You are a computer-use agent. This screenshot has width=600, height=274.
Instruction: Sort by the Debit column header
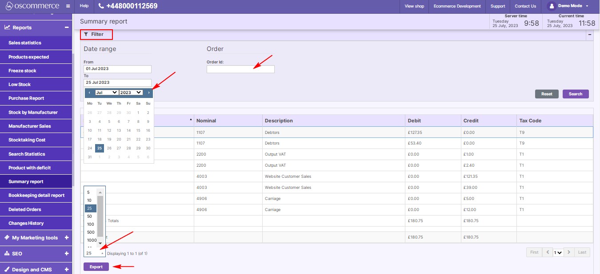click(433, 121)
